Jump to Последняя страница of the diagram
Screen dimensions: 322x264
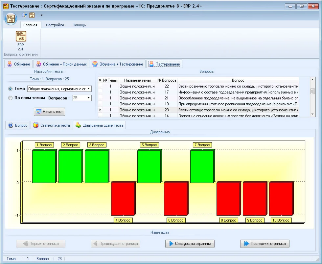[x=265, y=244]
